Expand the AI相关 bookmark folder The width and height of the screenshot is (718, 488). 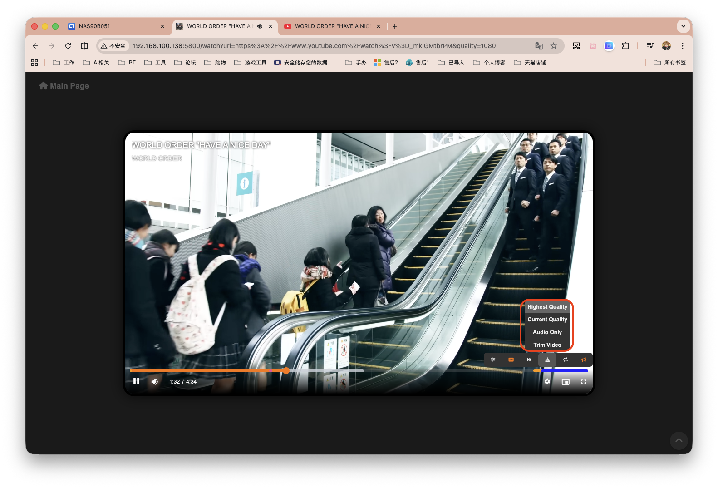(96, 63)
